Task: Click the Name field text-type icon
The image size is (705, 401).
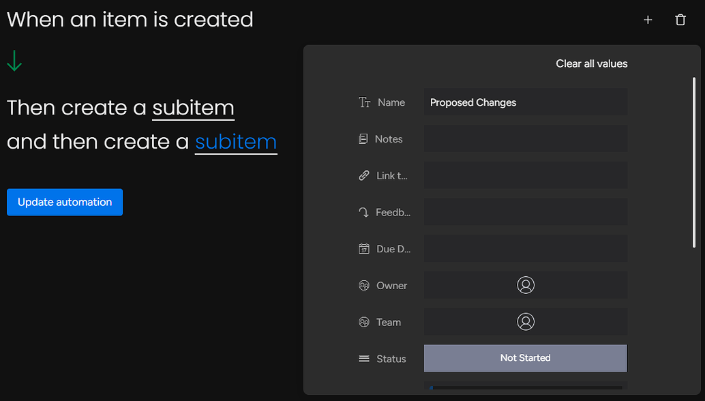Action: pos(365,102)
